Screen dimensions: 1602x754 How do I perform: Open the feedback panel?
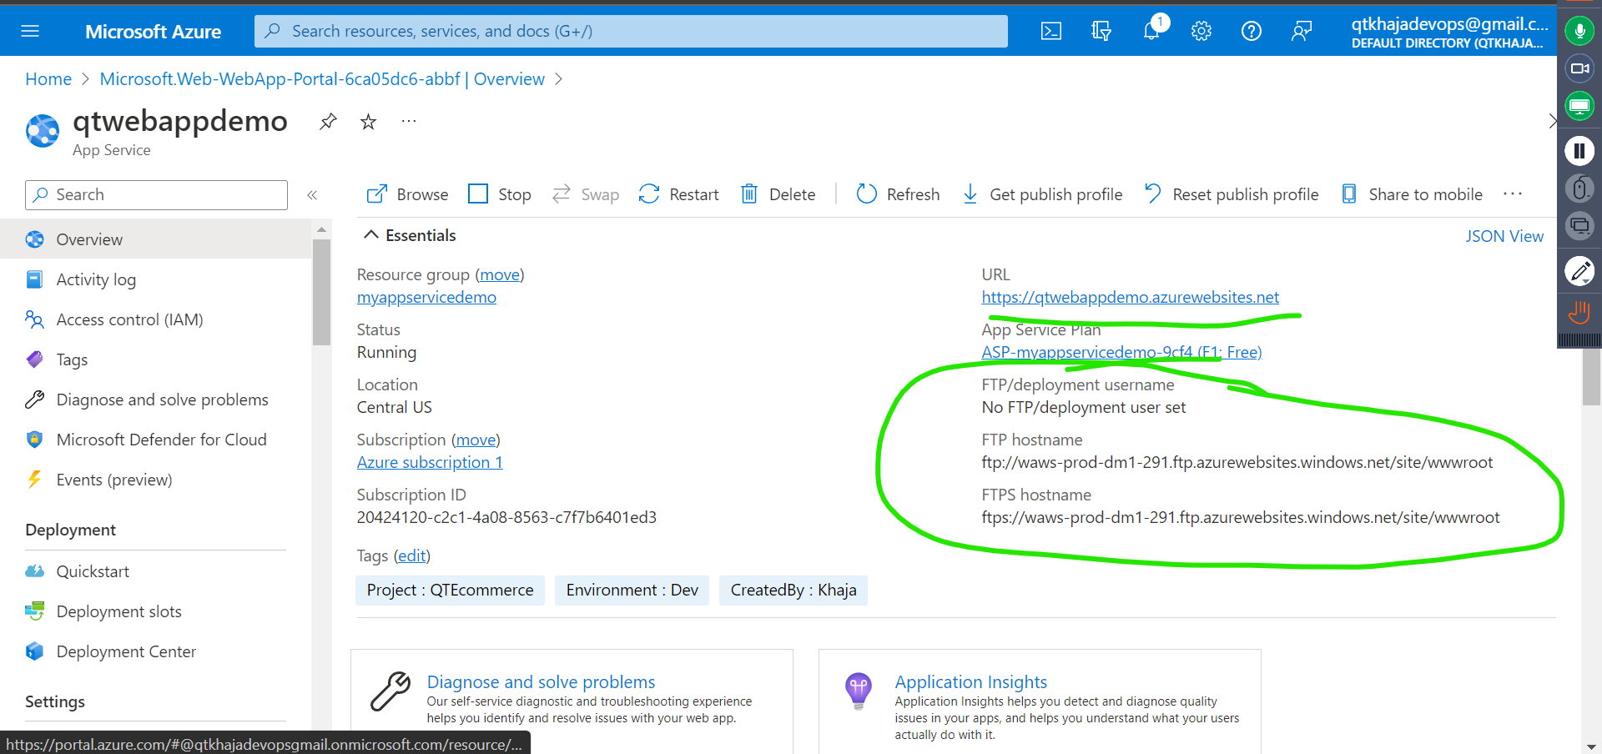pyautogui.click(x=1301, y=31)
